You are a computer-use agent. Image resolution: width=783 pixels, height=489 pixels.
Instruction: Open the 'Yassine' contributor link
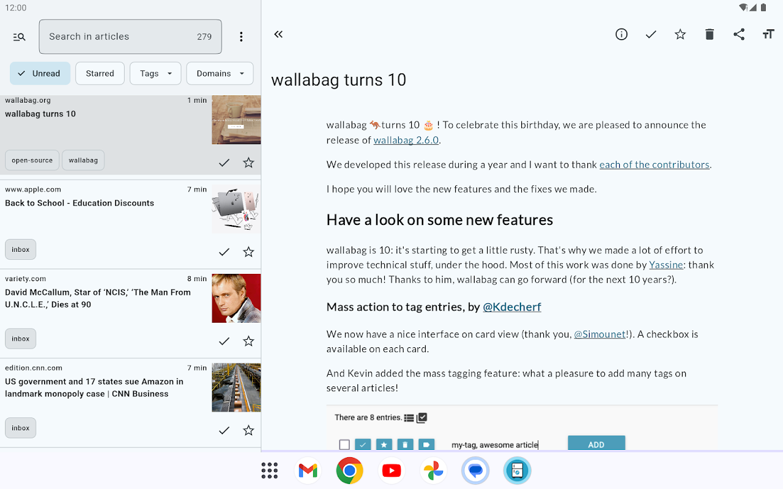tap(665, 265)
